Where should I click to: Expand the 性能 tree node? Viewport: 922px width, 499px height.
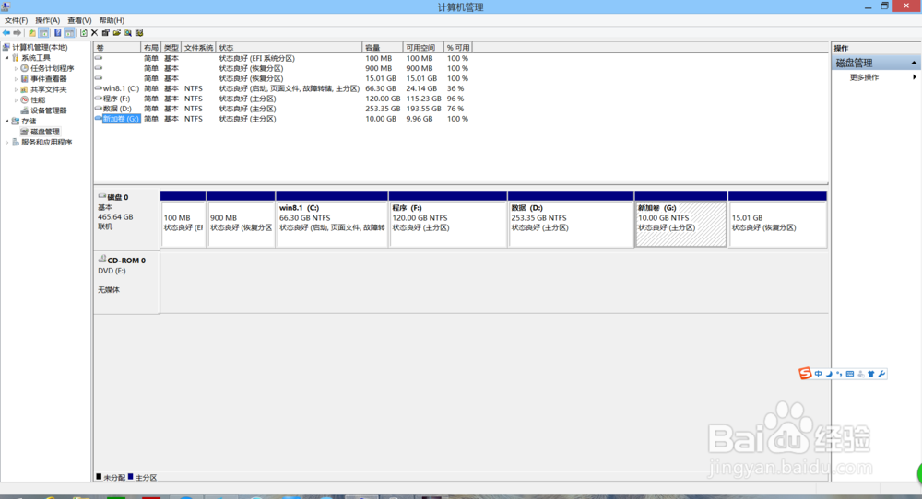coord(16,99)
